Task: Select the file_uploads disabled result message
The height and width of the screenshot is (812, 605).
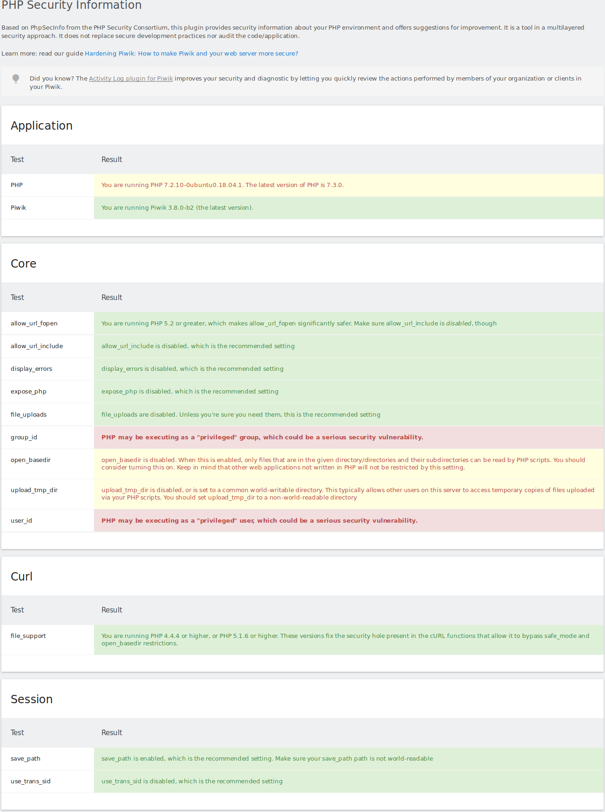Action: (x=240, y=415)
